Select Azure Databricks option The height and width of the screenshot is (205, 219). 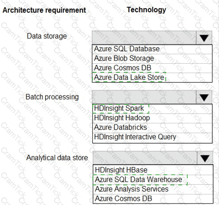pyautogui.click(x=152, y=128)
